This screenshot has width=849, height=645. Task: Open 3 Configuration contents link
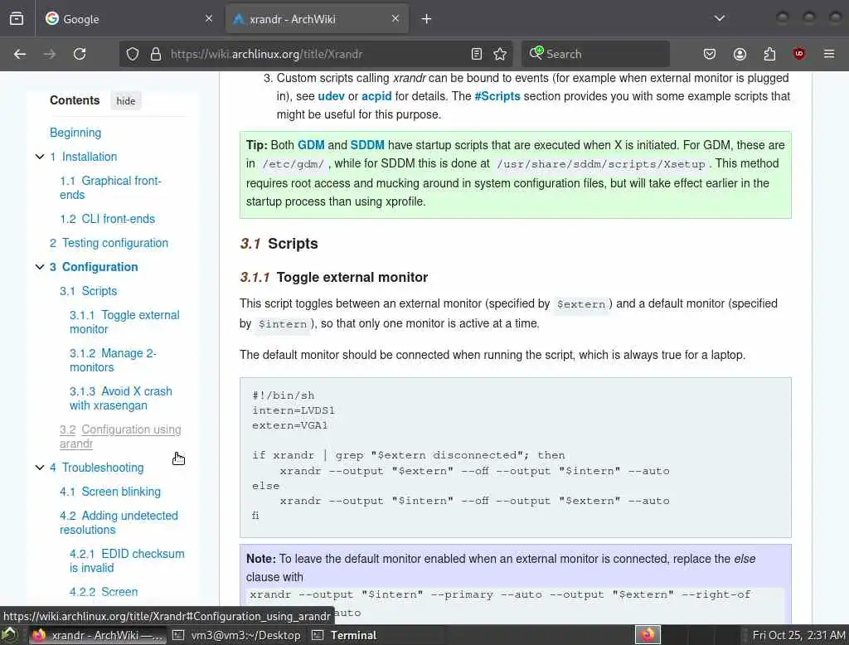point(94,267)
